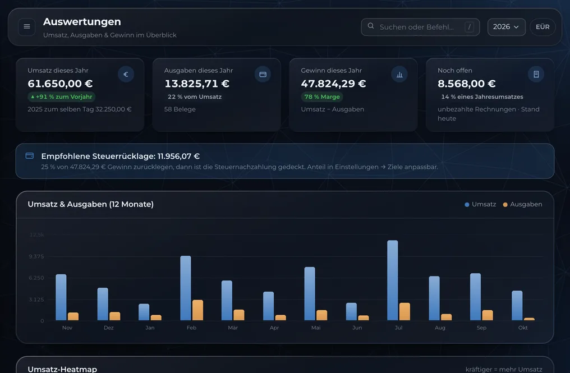This screenshot has width=570, height=373.
Task: Click the euro icon on Umsatz card
Action: pyautogui.click(x=126, y=74)
